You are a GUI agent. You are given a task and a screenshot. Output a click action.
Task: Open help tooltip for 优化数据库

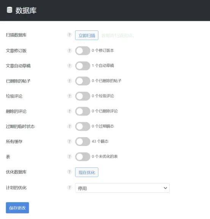69,172
